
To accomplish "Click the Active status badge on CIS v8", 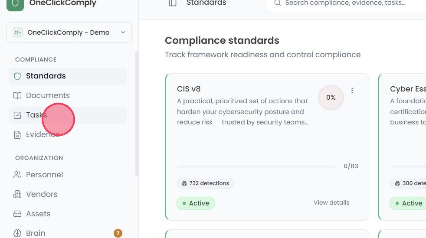I will (196, 203).
